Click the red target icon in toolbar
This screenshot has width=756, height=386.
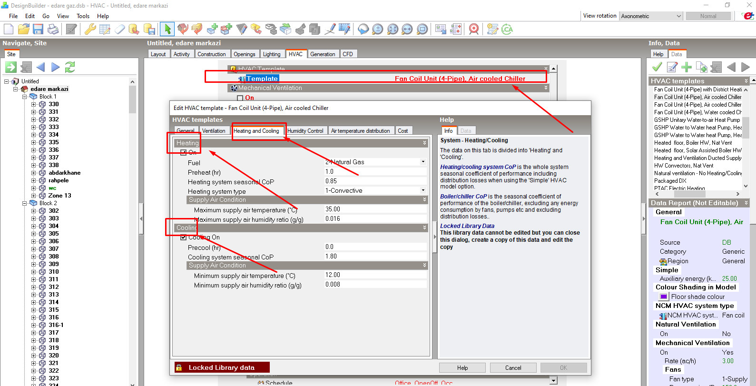(474, 29)
